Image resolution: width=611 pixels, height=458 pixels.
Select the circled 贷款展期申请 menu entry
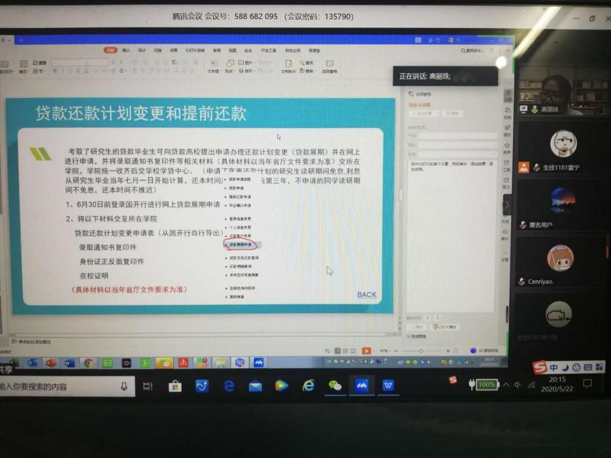point(241,245)
